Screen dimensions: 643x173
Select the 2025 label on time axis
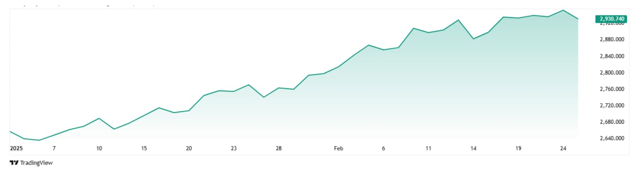tap(16, 148)
